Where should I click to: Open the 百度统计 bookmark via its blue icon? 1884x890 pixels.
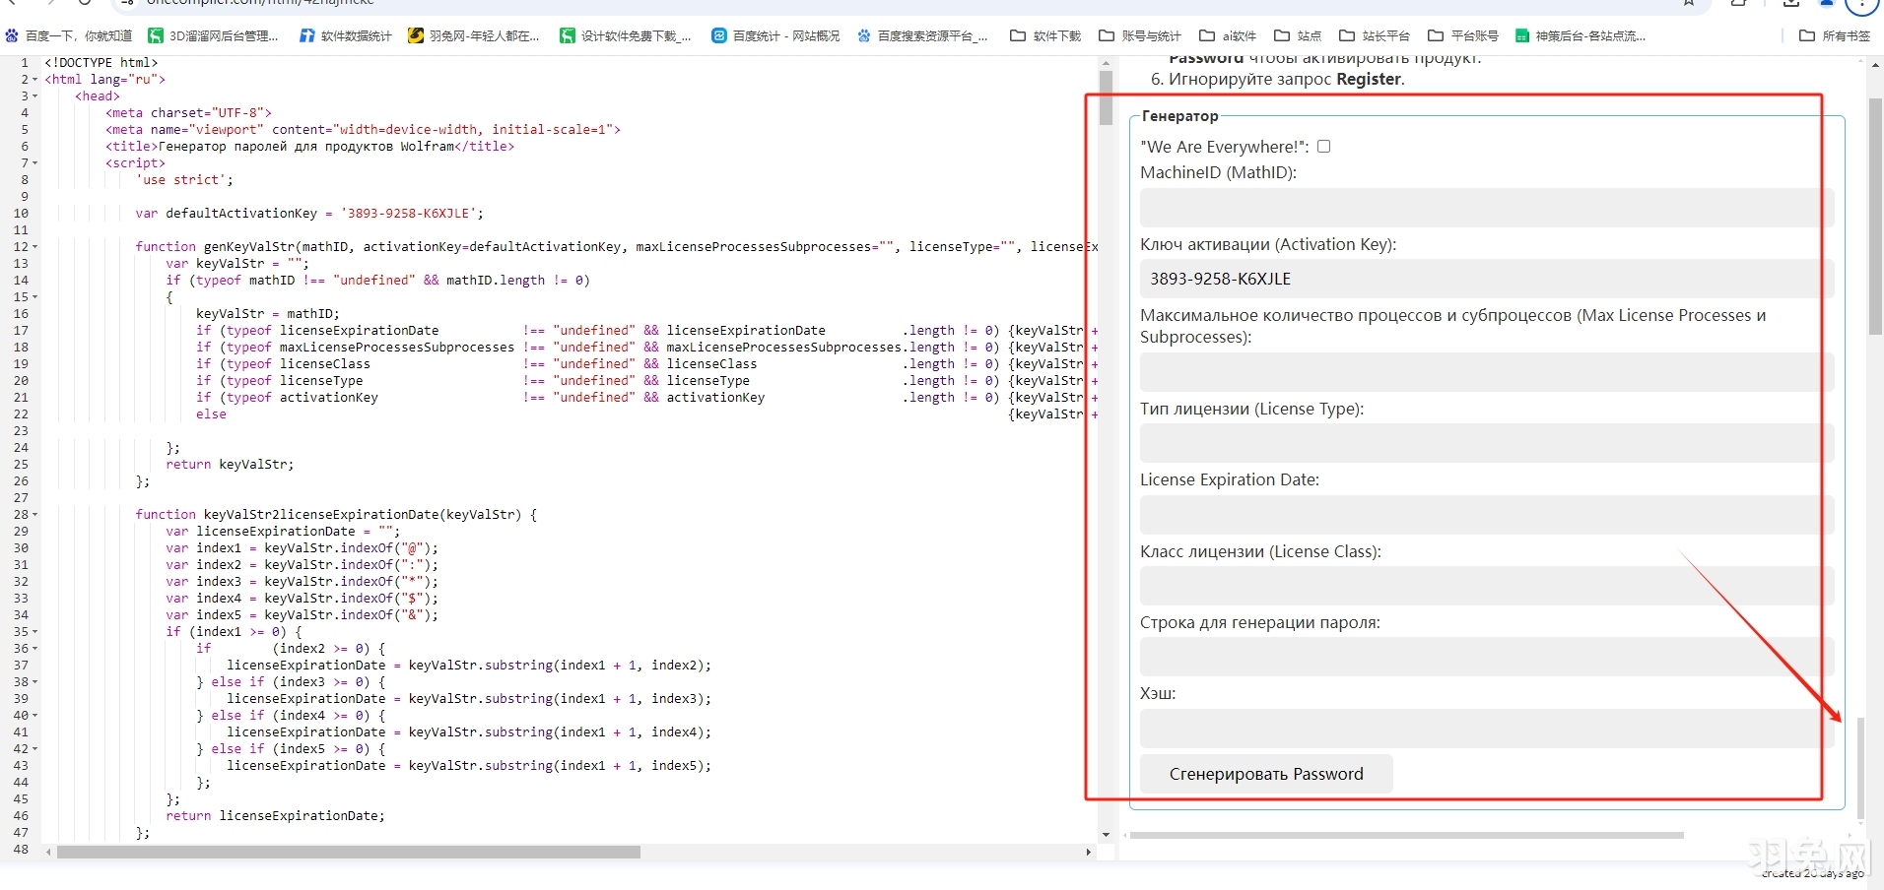click(x=719, y=35)
